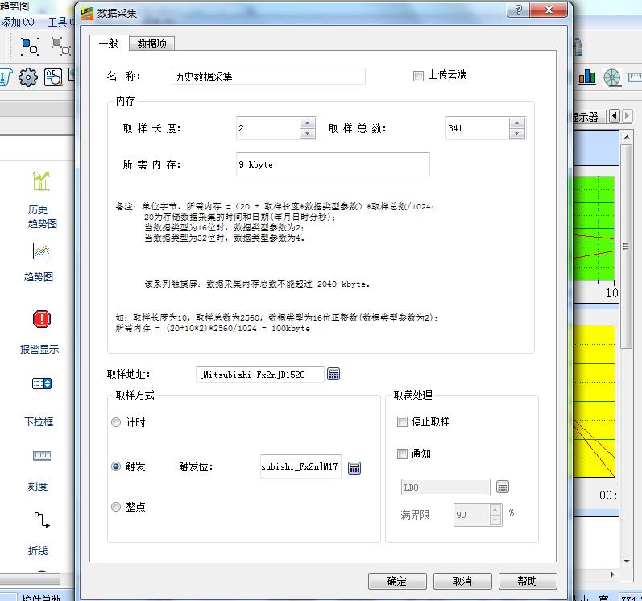The width and height of the screenshot is (642, 601).
Task: Switch to the 数据项 tab
Action: tap(152, 44)
